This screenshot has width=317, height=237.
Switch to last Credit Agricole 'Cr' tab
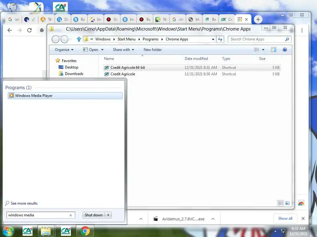[227, 19]
